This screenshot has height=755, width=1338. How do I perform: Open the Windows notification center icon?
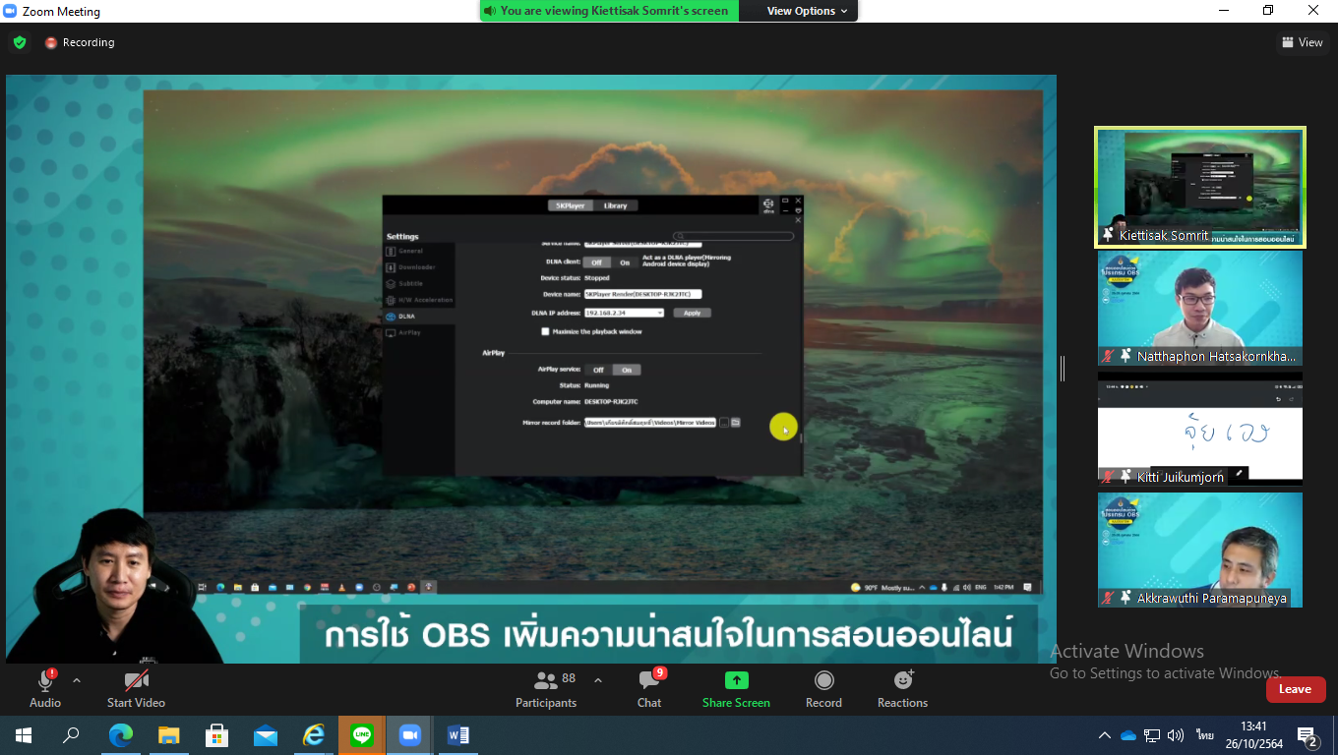1308,735
